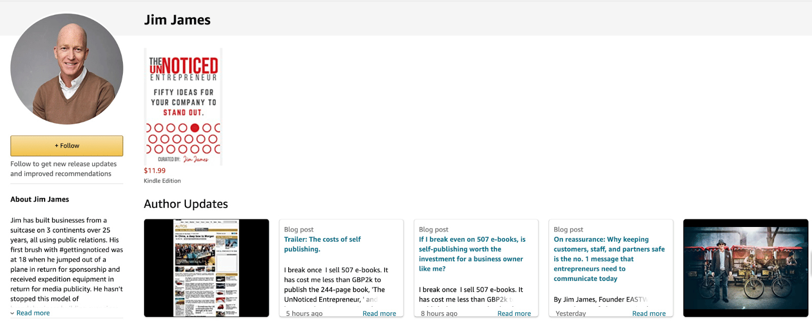This screenshot has height=325, width=812.
Task: Read more of the 5 hours ago post
Action: pyautogui.click(x=379, y=313)
